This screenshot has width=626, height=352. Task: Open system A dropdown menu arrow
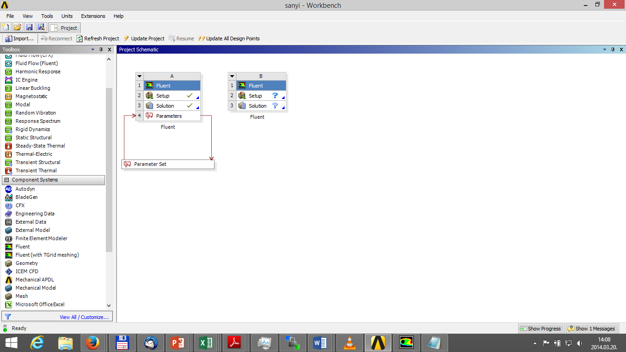tap(140, 77)
